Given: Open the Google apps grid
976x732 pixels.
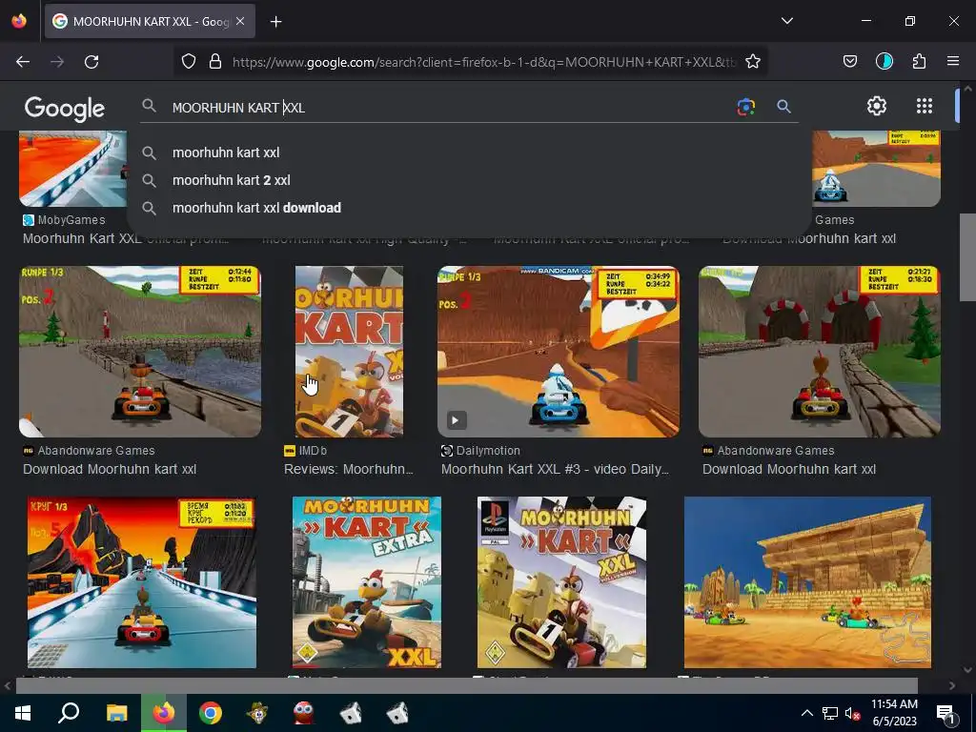Looking at the screenshot, I should click(x=925, y=106).
